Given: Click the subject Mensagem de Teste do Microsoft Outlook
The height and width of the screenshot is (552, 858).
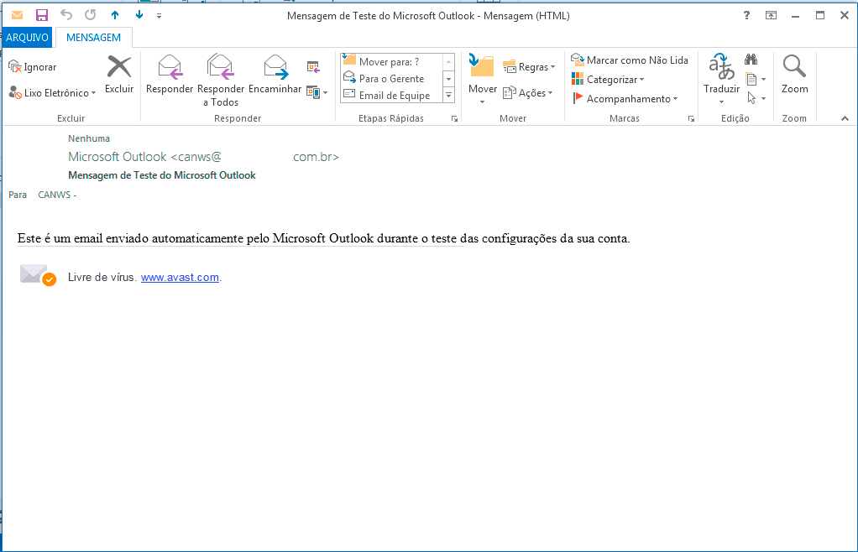Looking at the screenshot, I should 162,175.
